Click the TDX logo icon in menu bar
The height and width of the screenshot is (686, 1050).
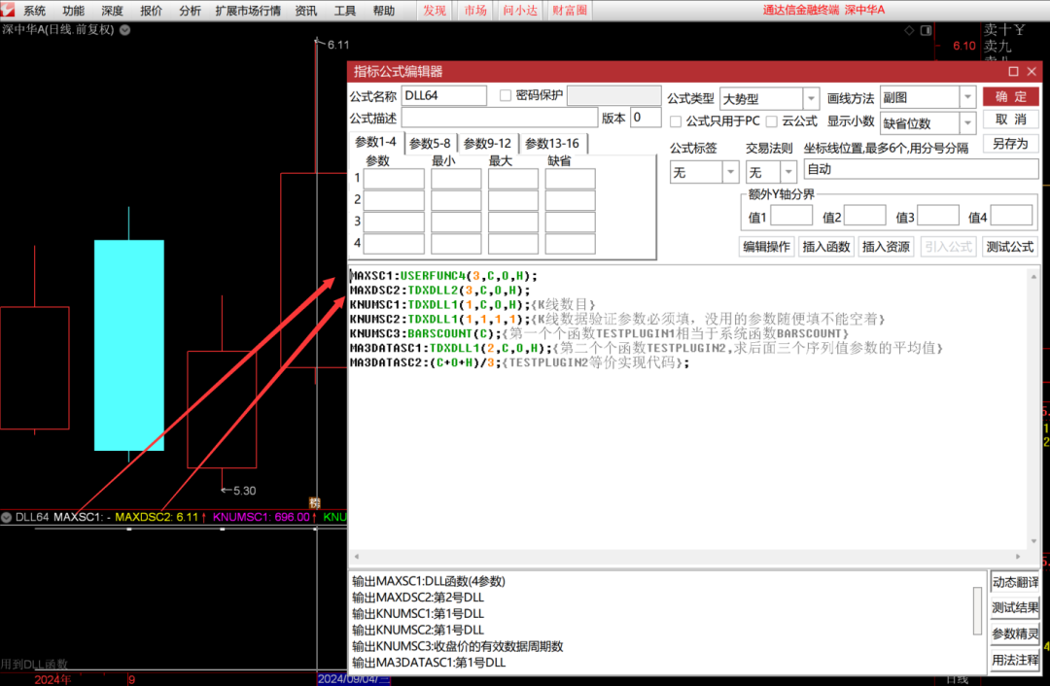click(8, 10)
